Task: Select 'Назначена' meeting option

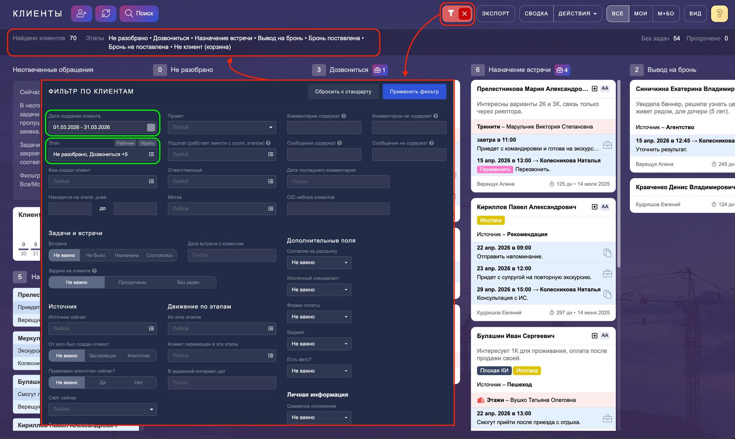Action: point(127,255)
